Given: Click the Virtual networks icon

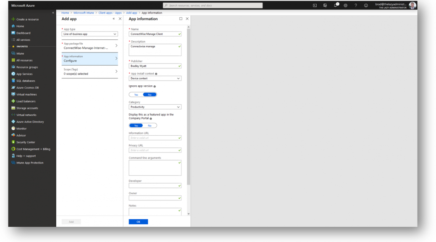Looking at the screenshot, I should [x=13, y=115].
